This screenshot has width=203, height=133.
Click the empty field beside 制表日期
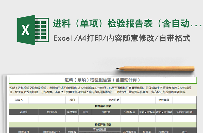(x=138, y=100)
